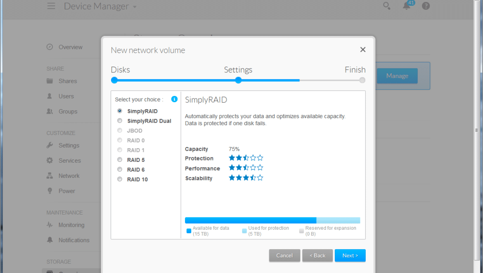Open the help question mark icon
The image size is (483, 273).
click(426, 6)
